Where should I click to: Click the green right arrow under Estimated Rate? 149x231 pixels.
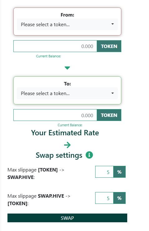point(67,145)
